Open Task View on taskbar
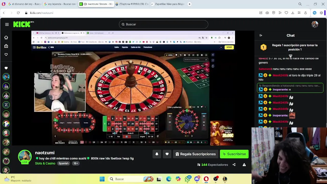 pos(159,179)
